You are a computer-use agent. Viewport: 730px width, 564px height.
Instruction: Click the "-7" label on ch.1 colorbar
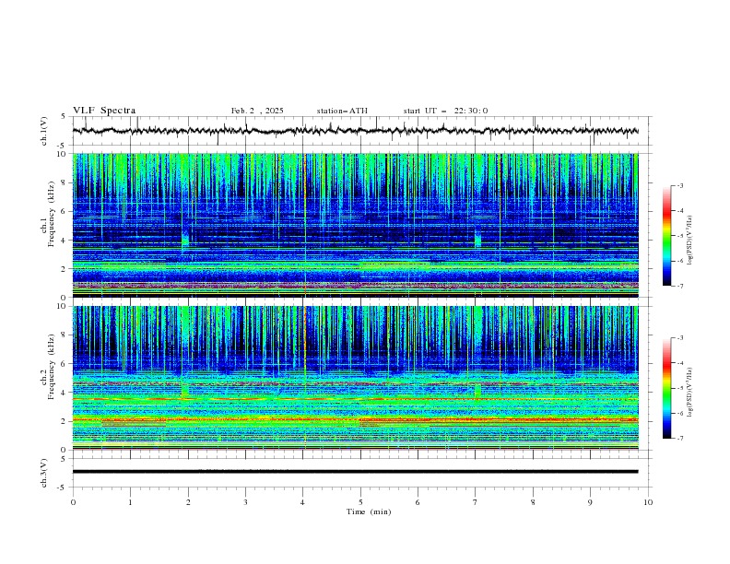679,286
